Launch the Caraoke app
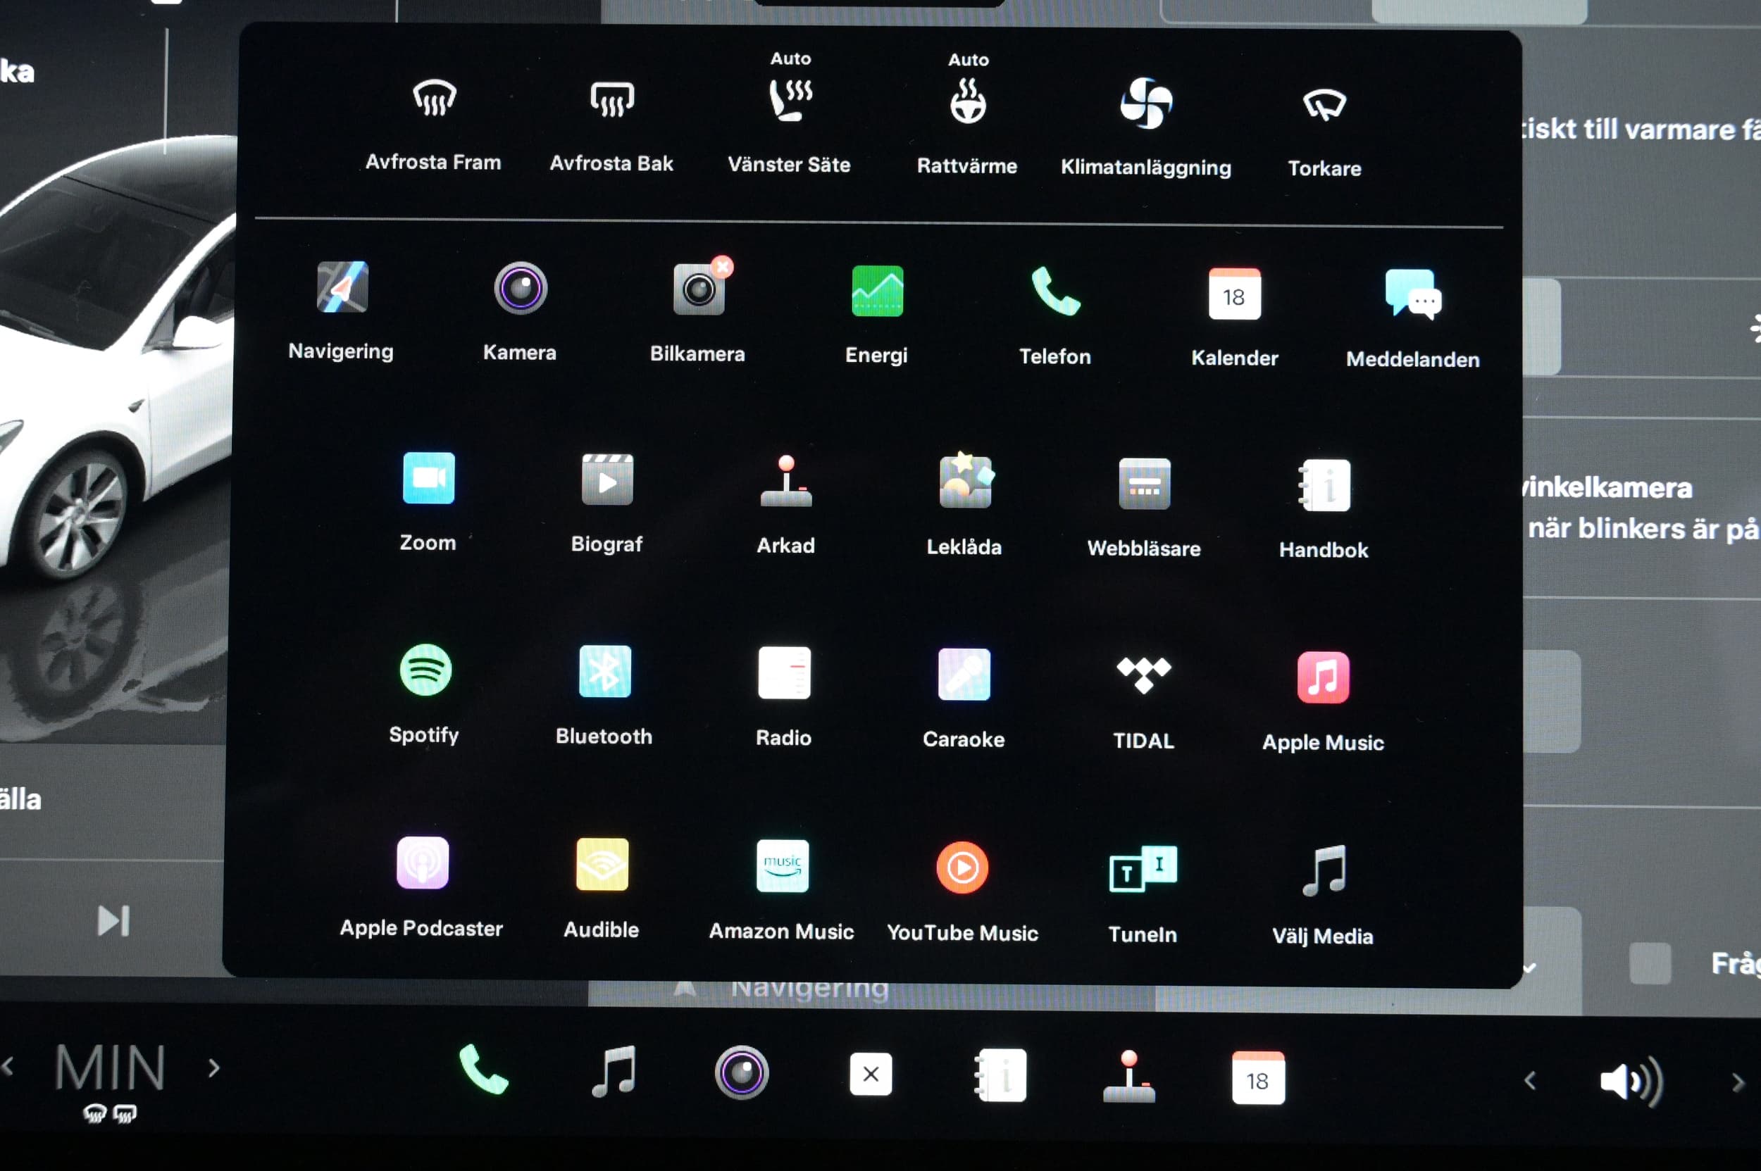The image size is (1761, 1171). [964, 699]
